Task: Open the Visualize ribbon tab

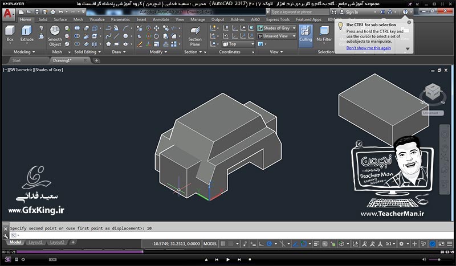Action: click(x=97, y=19)
